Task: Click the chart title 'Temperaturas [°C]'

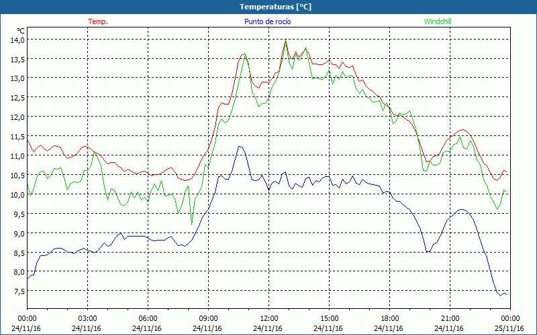Action: pyautogui.click(x=275, y=7)
